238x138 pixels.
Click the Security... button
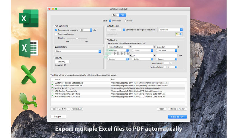click(x=62, y=62)
